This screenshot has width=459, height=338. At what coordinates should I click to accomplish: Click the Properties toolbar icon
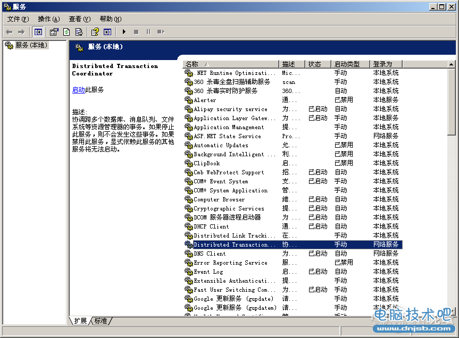click(x=54, y=32)
